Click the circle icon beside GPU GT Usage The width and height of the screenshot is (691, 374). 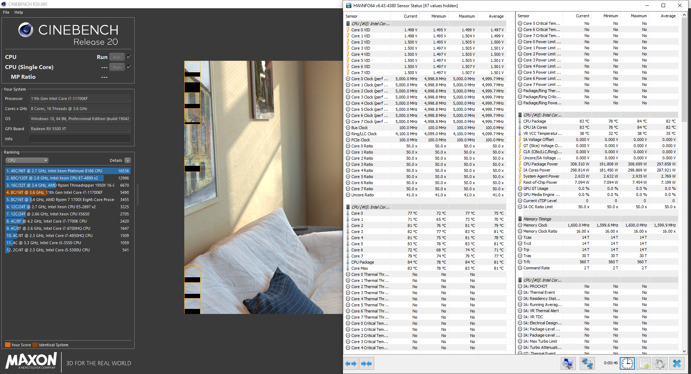coord(520,188)
